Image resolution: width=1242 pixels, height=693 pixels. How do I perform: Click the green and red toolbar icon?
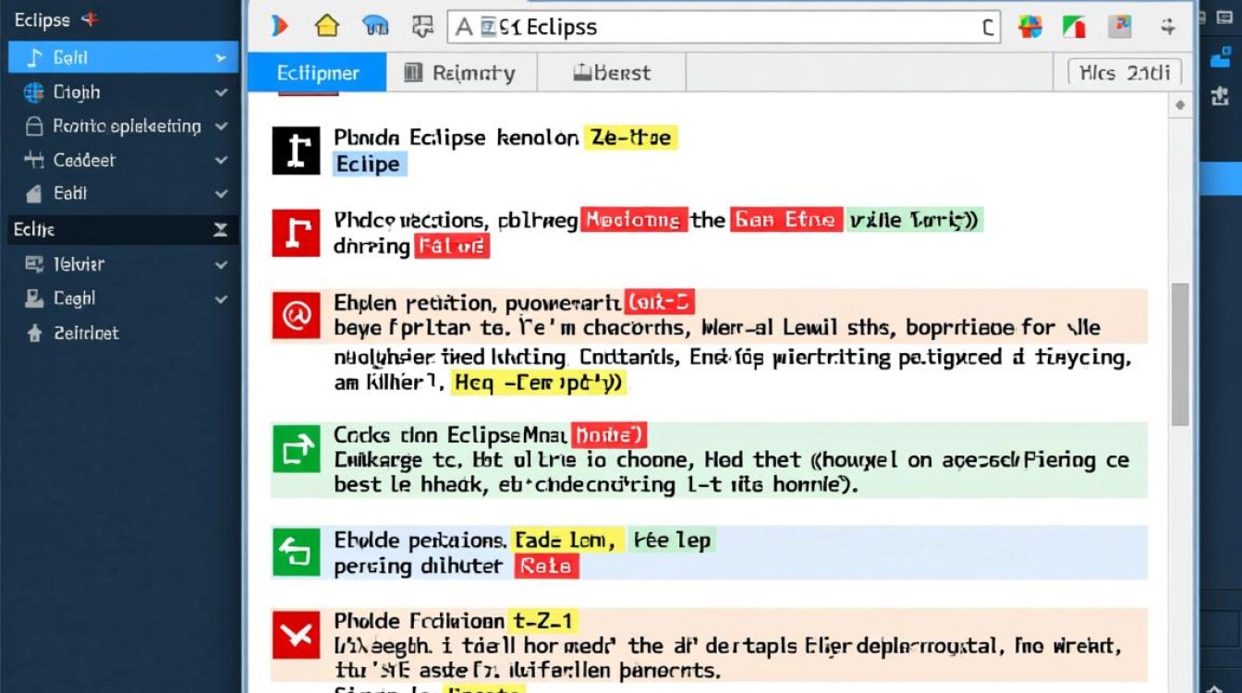1075,27
